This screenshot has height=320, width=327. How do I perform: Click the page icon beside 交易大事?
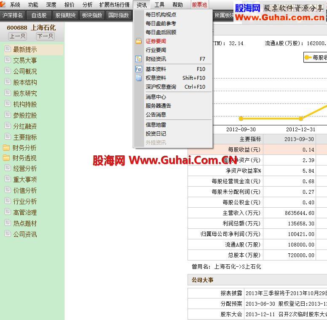8,60
